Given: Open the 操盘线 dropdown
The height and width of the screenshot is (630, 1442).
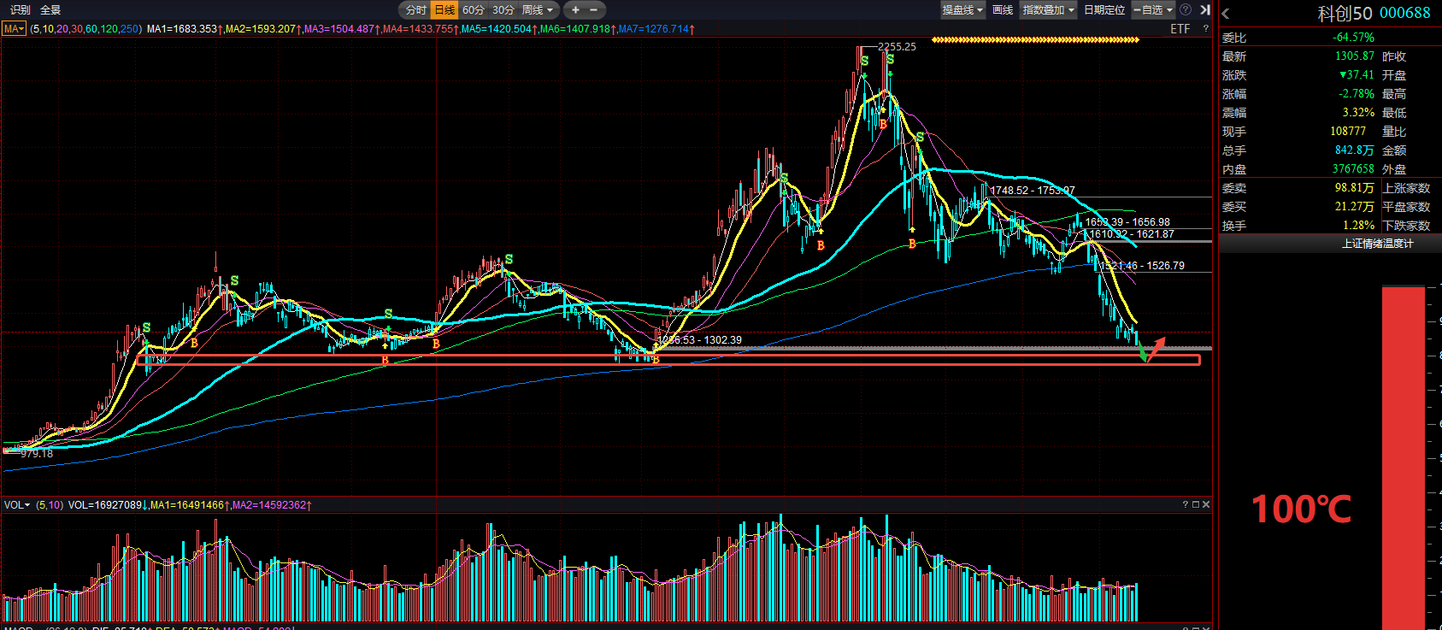Looking at the screenshot, I should click(962, 10).
